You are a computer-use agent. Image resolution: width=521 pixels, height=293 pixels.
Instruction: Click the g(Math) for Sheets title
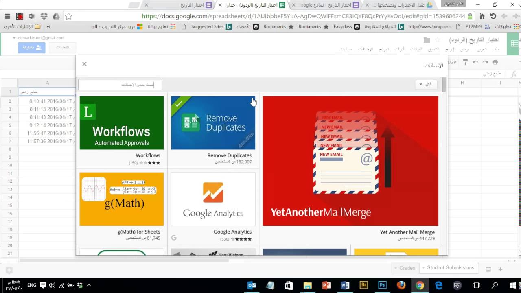pos(139,232)
